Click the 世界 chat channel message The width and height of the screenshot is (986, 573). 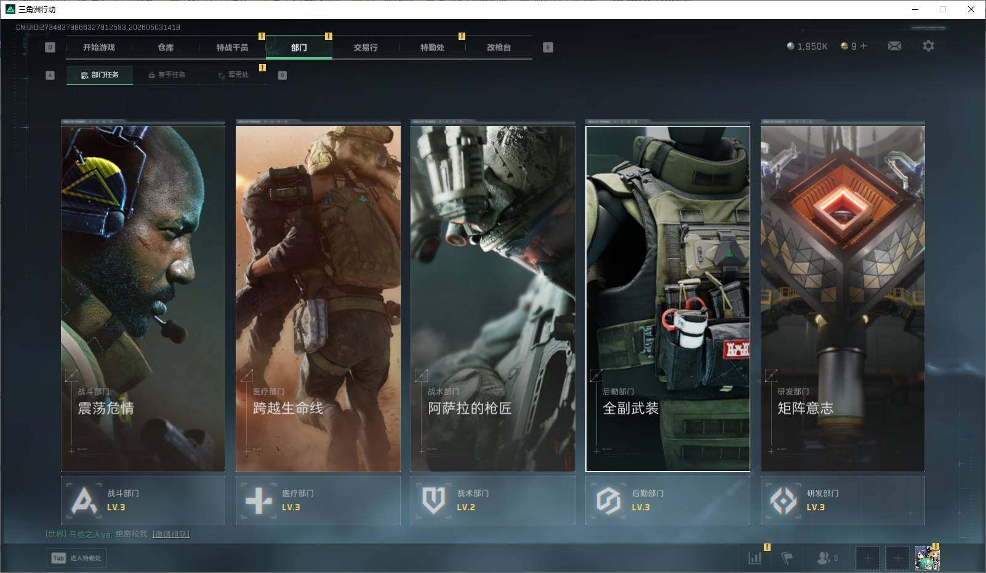click(97, 534)
